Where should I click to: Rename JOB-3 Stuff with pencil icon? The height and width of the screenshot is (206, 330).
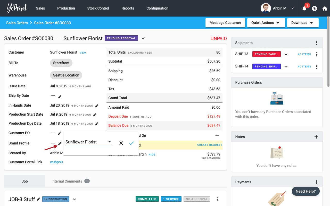point(39,199)
